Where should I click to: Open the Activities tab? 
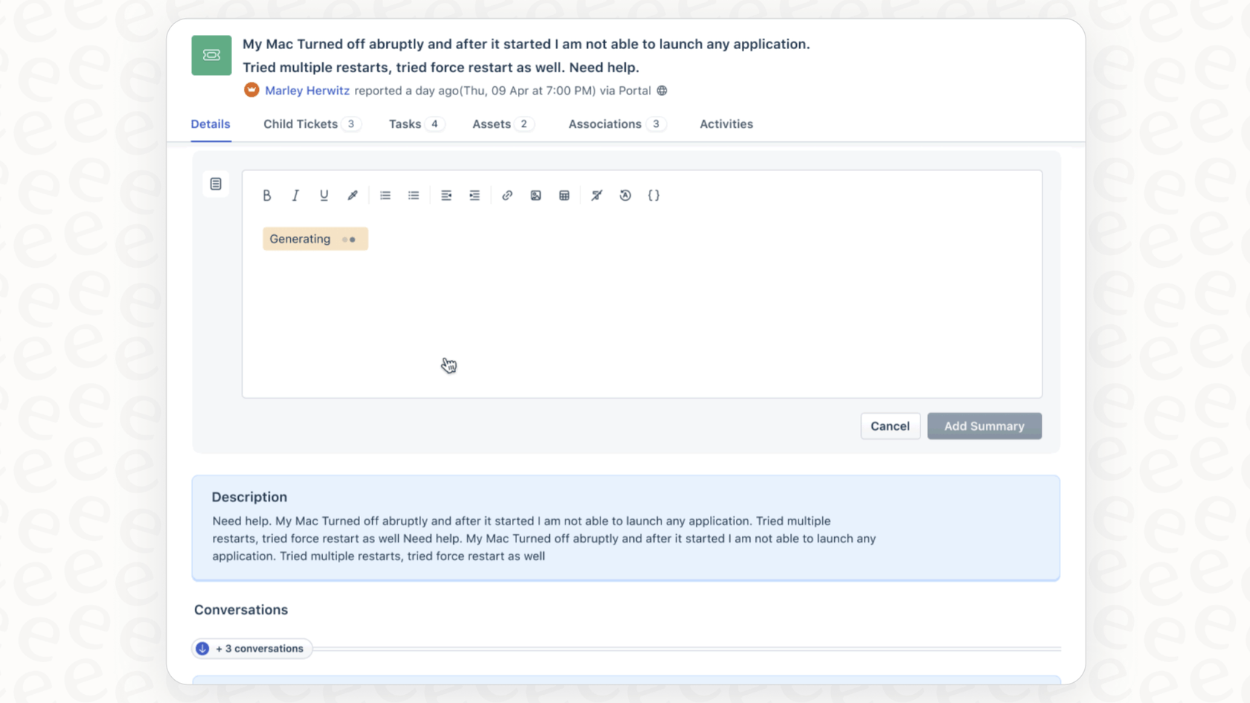[x=725, y=123]
